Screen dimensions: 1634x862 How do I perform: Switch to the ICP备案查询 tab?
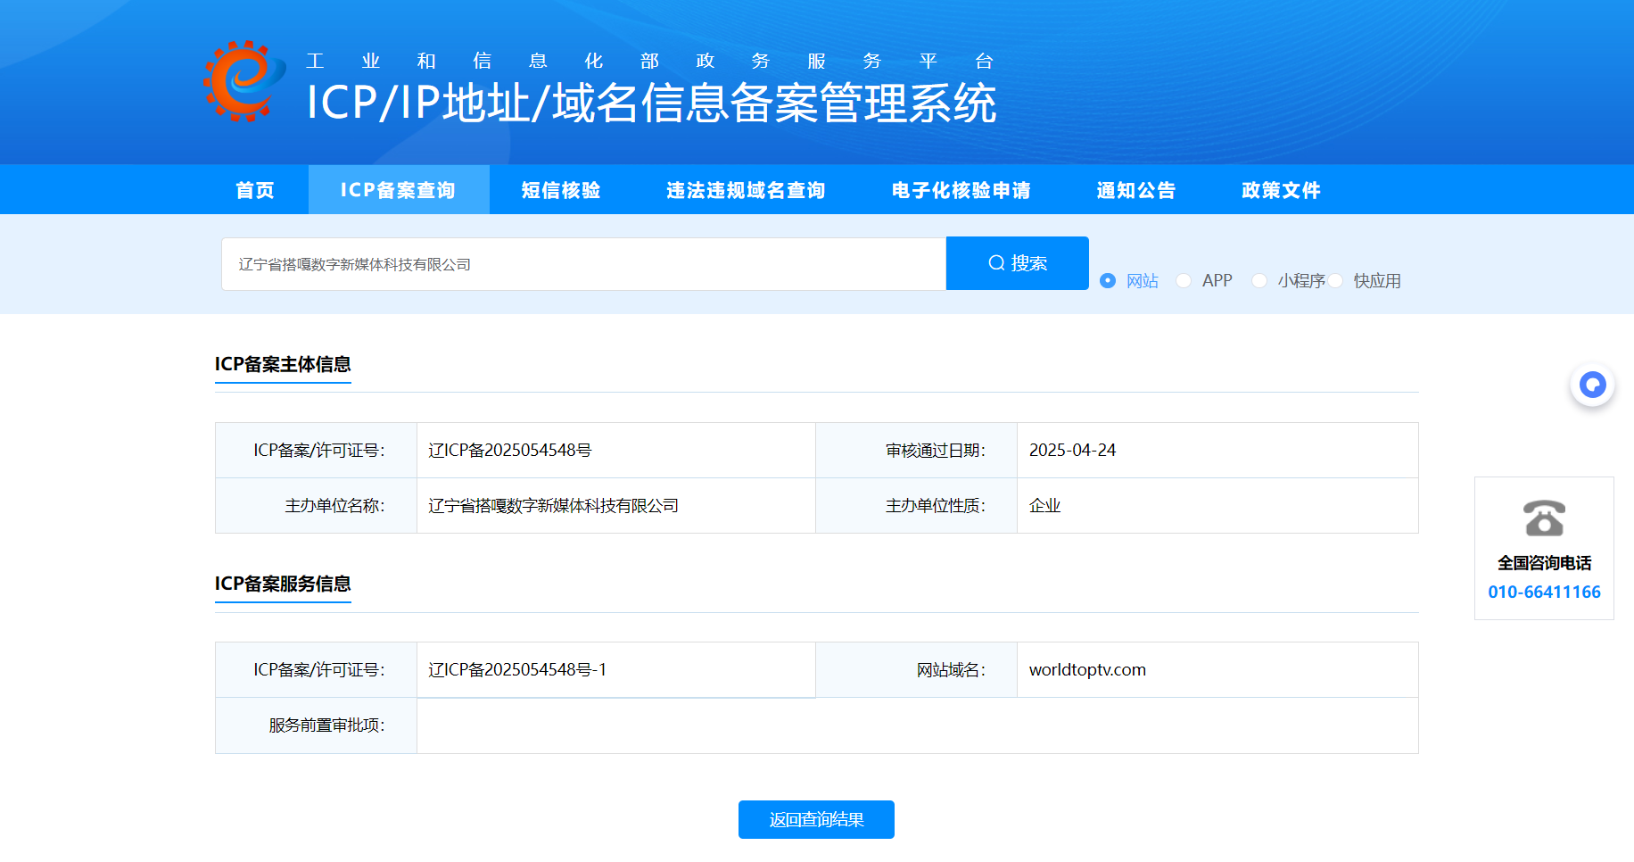click(x=398, y=189)
